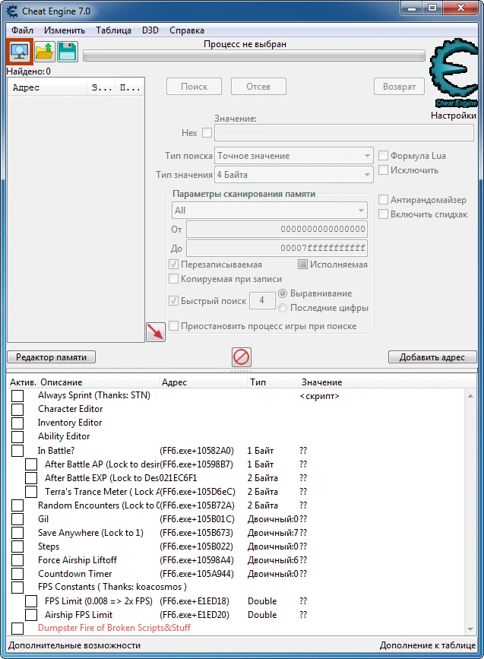Screen dimensions: 484x659
Task: Toggle In Battle? entry checkbox
Action: 17,451
